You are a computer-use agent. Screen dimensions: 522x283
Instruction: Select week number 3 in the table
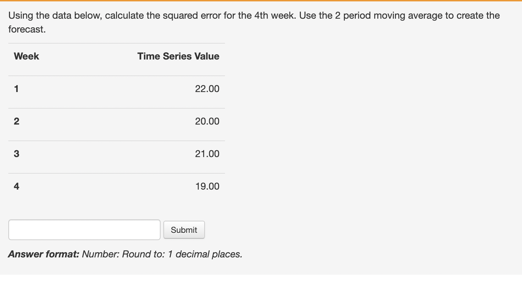tap(16, 154)
